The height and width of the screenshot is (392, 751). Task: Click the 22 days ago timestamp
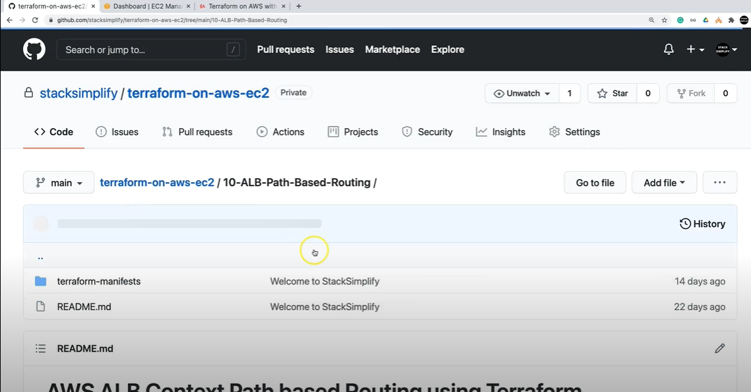tap(700, 307)
